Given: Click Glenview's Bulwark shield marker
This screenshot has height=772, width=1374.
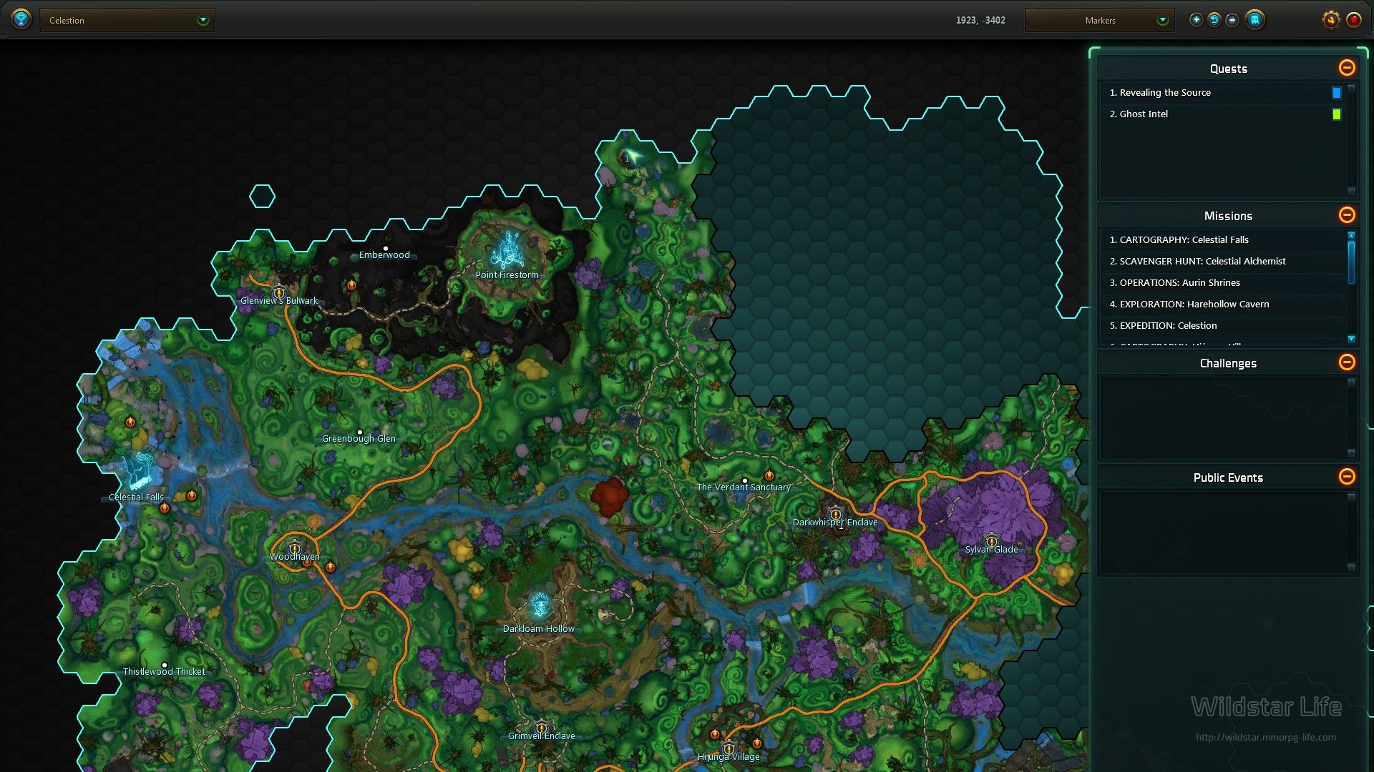Looking at the screenshot, I should [x=279, y=292].
